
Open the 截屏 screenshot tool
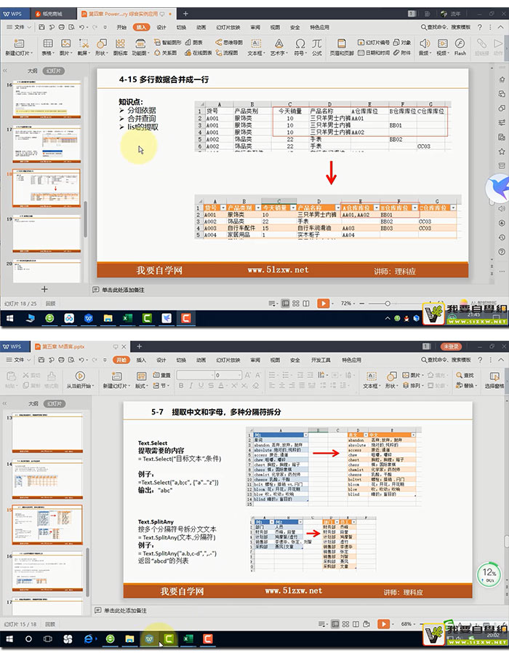[x=84, y=47]
